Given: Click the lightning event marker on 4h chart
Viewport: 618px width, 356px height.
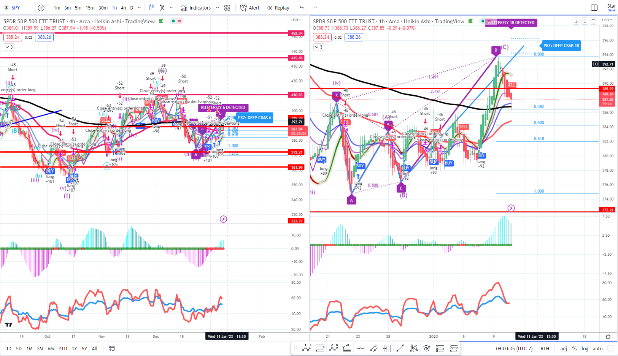Looking at the screenshot, I should pyautogui.click(x=223, y=219).
